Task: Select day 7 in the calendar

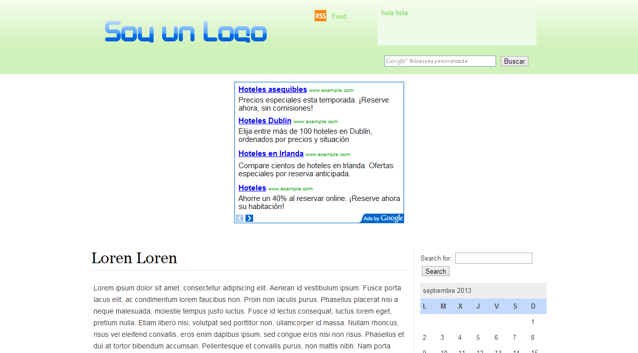Action: pyautogui.click(x=514, y=338)
